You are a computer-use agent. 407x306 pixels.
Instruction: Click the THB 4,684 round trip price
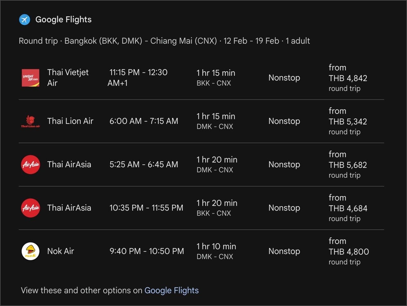pyautogui.click(x=348, y=209)
